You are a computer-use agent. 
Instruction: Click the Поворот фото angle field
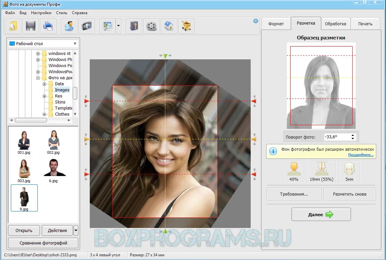tap(337, 137)
